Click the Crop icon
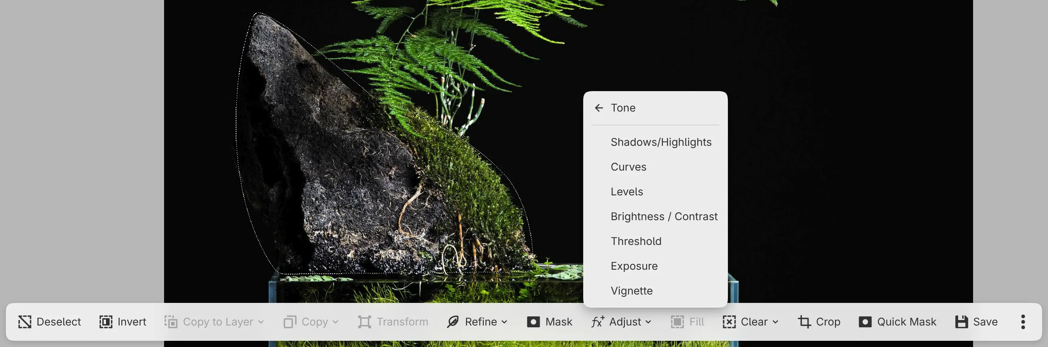This screenshot has width=1048, height=347. [x=804, y=322]
